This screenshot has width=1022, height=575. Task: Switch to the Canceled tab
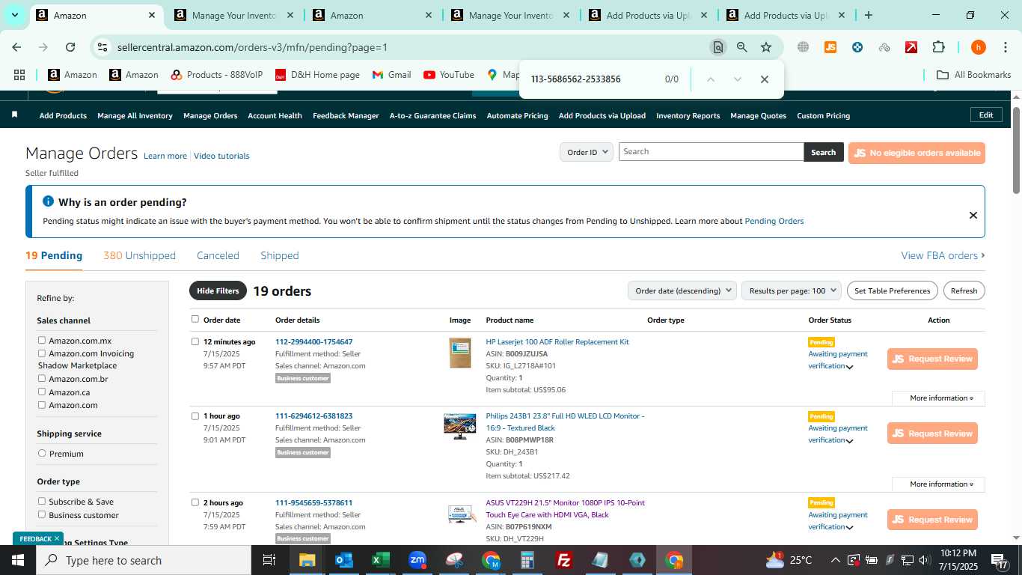[x=218, y=255]
